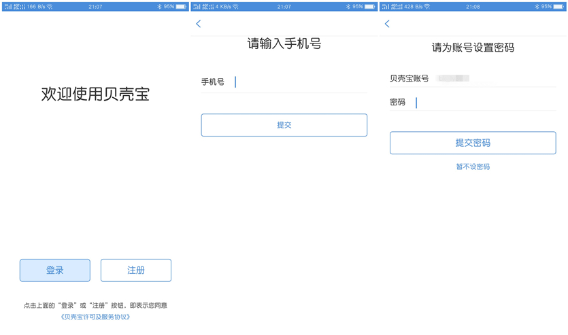Tap the 提交 submit button
This screenshot has width=568, height=335.
[x=284, y=125]
